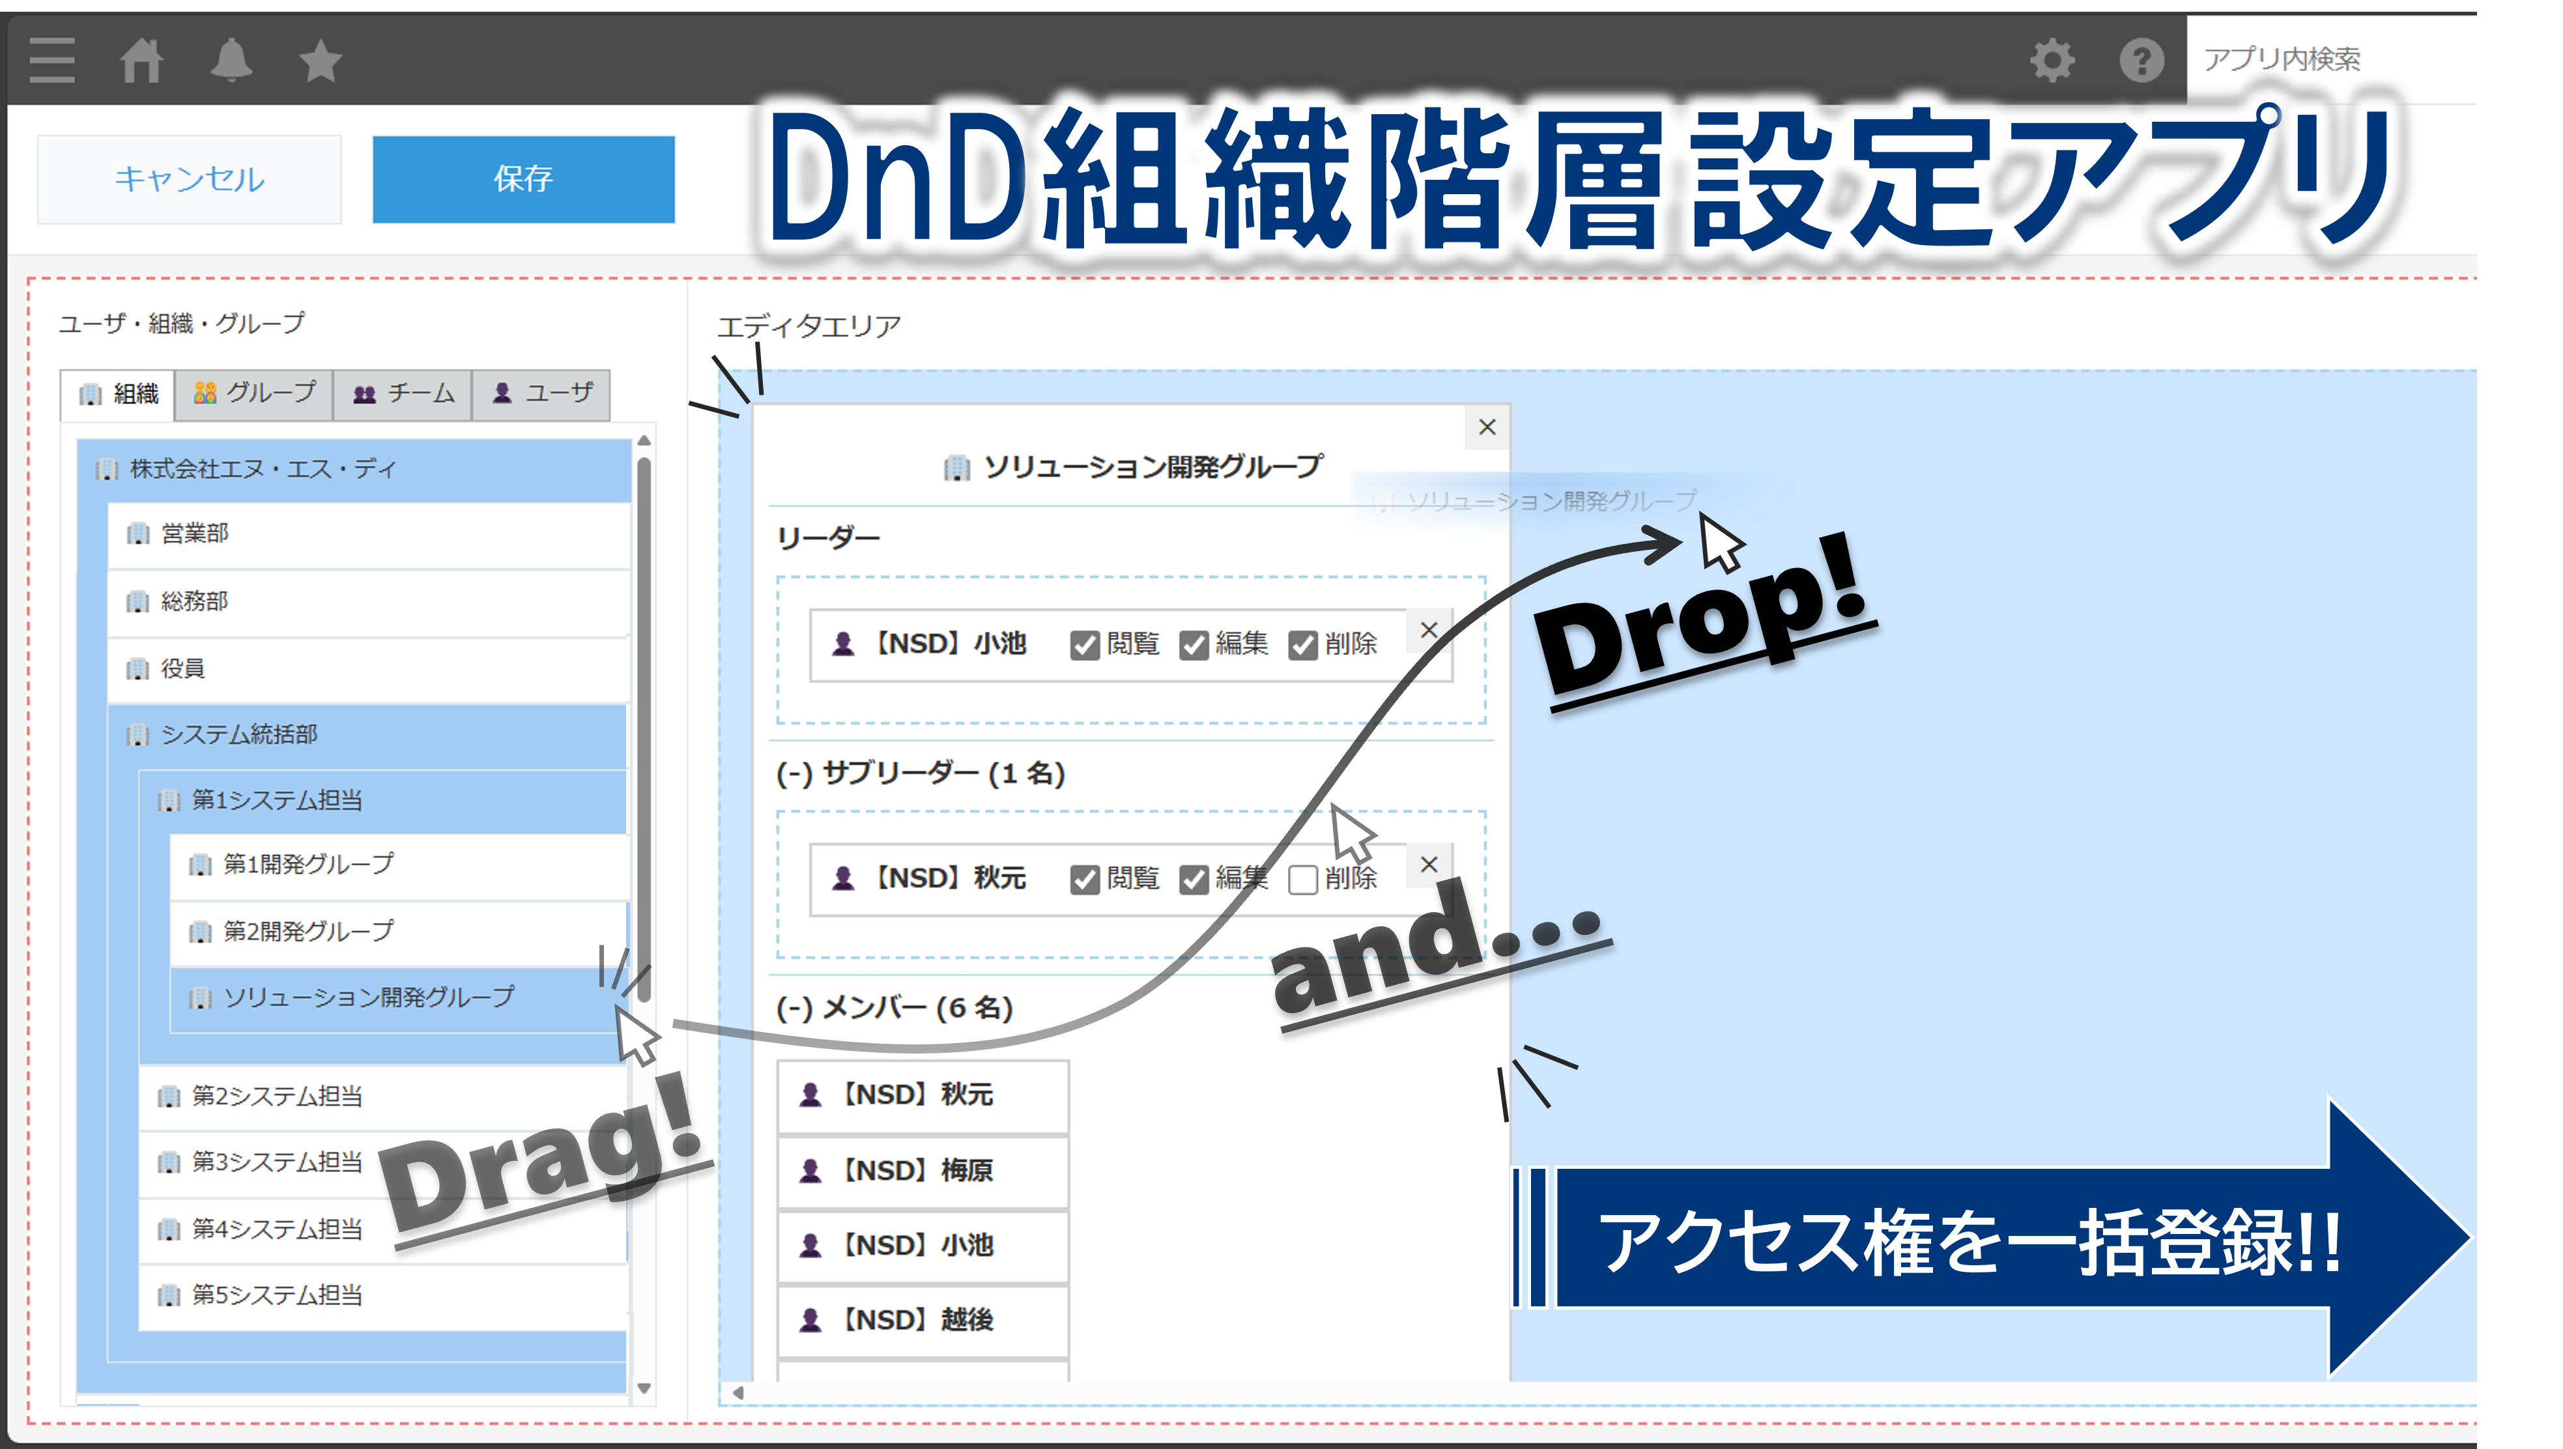Screen dimensions: 2563x1449
Task: Collapse the メンバー (6 名) section
Action: point(794,1008)
